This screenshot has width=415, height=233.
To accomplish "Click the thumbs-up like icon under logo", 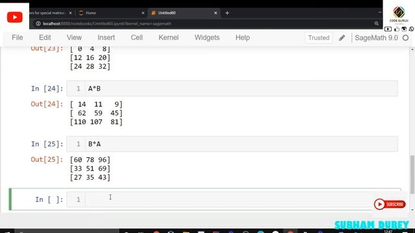I will click(x=397, y=29).
